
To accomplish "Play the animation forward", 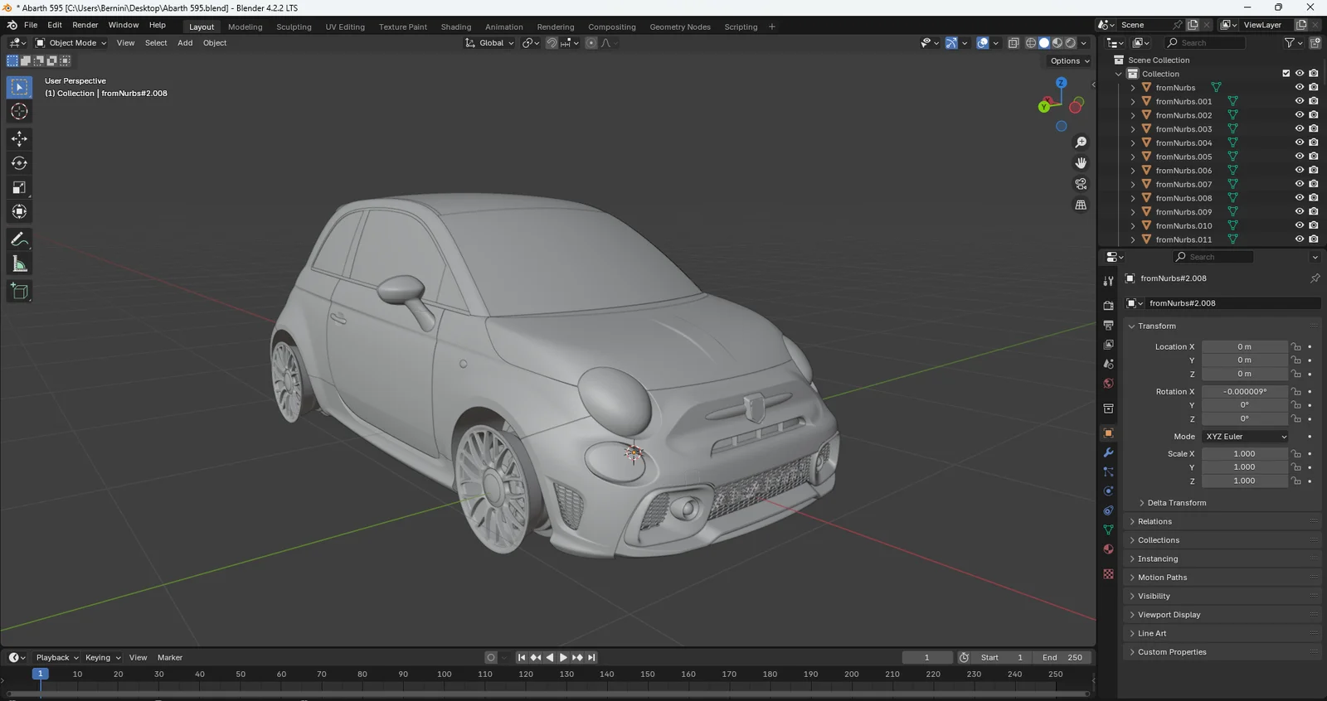I will [x=564, y=658].
